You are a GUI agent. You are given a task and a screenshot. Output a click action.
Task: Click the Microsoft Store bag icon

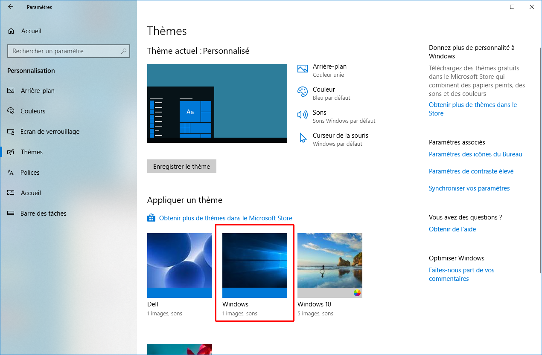click(151, 218)
